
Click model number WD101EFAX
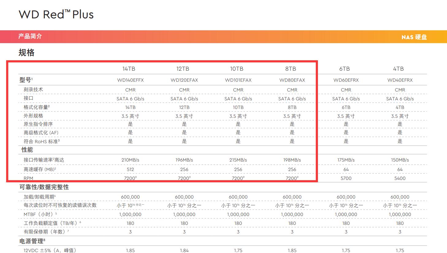coord(238,80)
